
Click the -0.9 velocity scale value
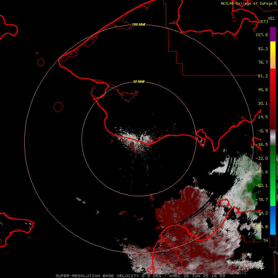(x=263, y=131)
